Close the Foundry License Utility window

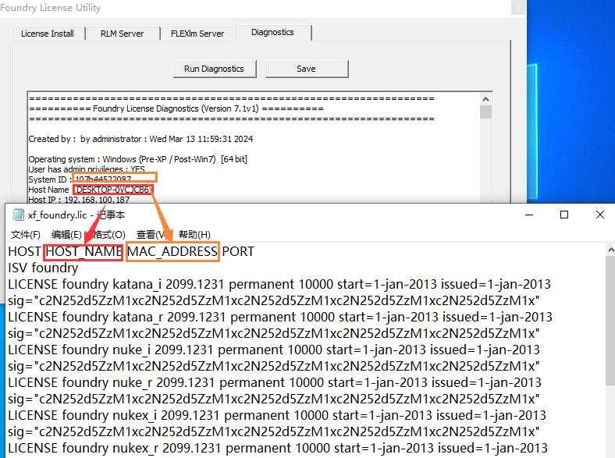pos(517,8)
